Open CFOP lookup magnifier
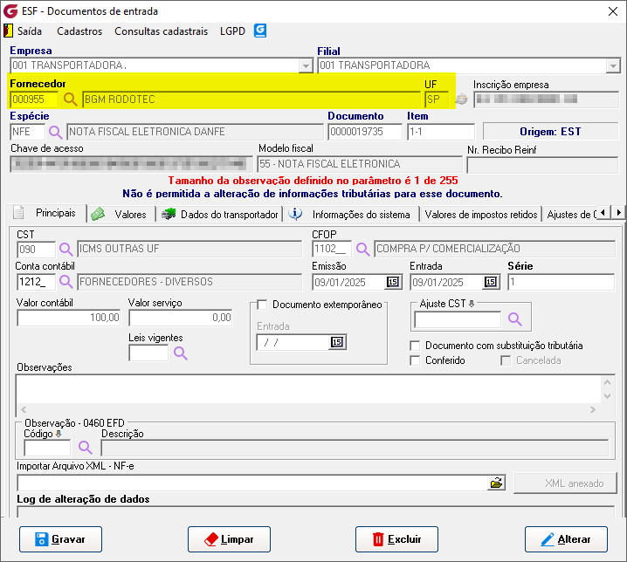627x562 pixels. click(362, 250)
